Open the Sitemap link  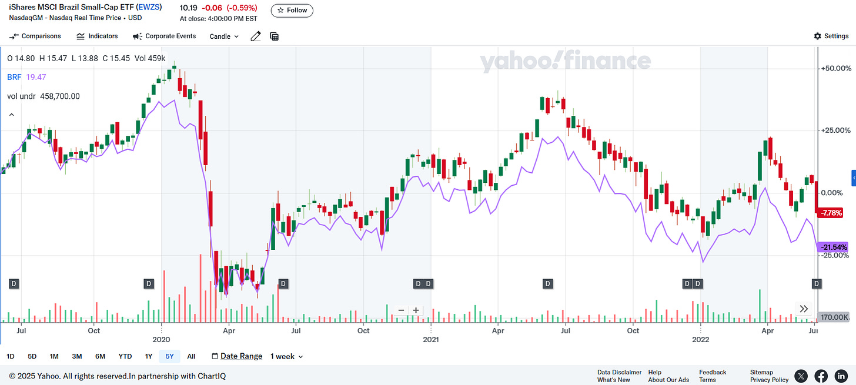761,372
